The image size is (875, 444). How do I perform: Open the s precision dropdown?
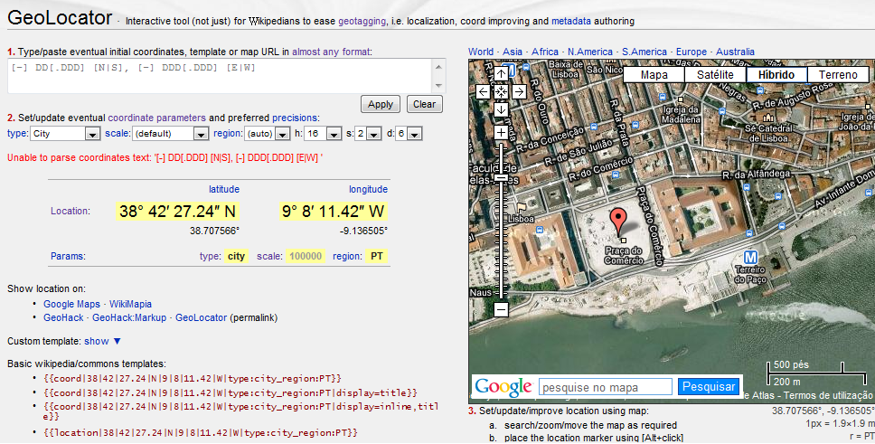coord(368,134)
